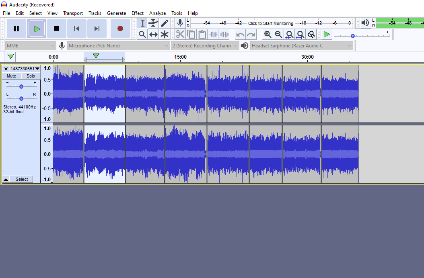Open the Headset Earphone playback device dropdown
Viewport: 424px width, 278px height.
tap(302, 46)
